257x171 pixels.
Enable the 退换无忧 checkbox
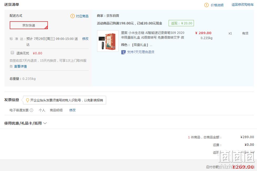(x=12, y=53)
